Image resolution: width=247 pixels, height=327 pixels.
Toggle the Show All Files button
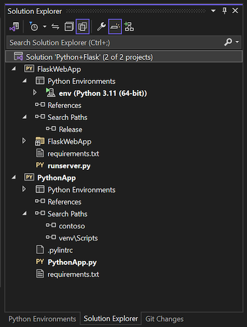(83, 26)
